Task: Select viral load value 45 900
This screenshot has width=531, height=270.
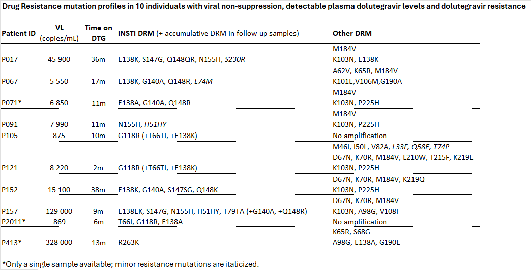Action: click(x=59, y=60)
